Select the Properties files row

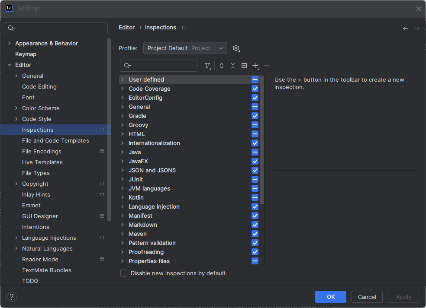(190, 261)
